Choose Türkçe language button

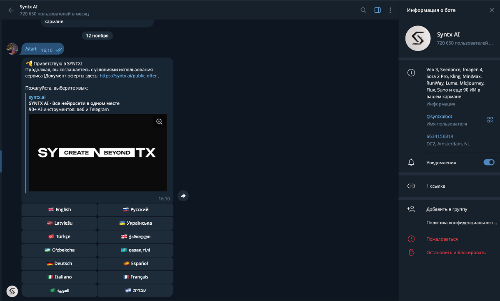pos(59,236)
